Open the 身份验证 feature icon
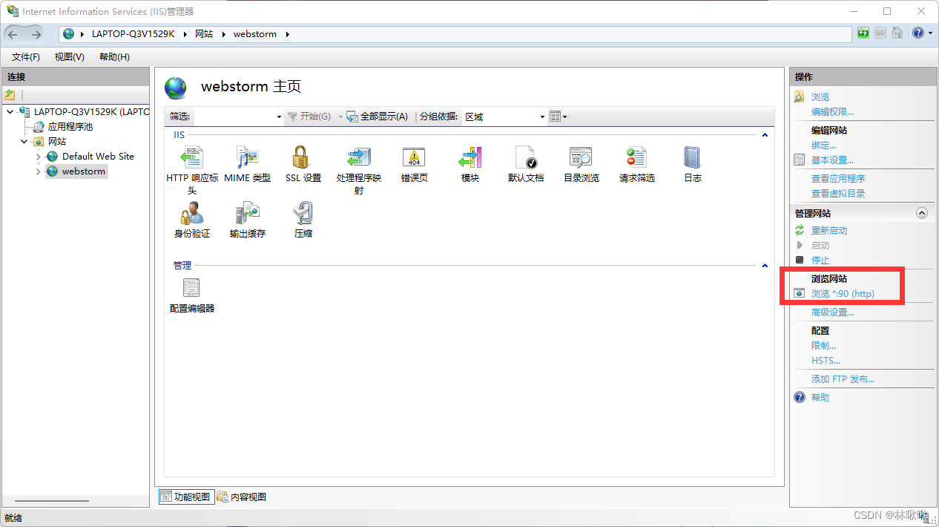Image resolution: width=939 pixels, height=527 pixels. 192,213
